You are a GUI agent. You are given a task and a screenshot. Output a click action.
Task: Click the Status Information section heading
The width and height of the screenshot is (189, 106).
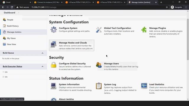coord(66,78)
